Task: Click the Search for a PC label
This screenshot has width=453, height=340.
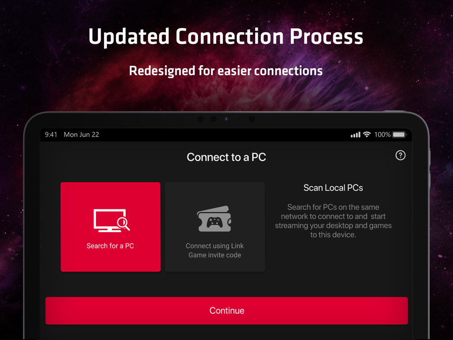Action: coord(110,246)
